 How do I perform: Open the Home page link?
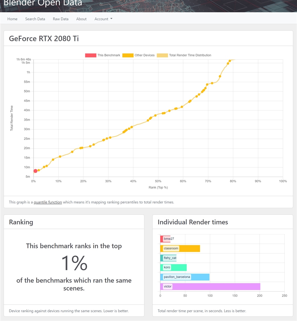[x=13, y=19]
